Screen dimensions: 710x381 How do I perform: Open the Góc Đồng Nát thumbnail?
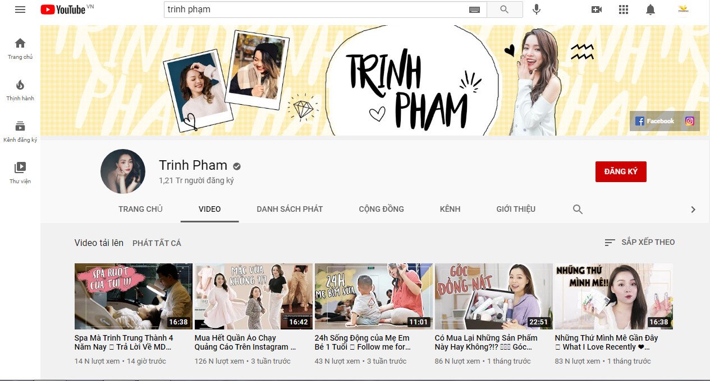[x=494, y=296]
